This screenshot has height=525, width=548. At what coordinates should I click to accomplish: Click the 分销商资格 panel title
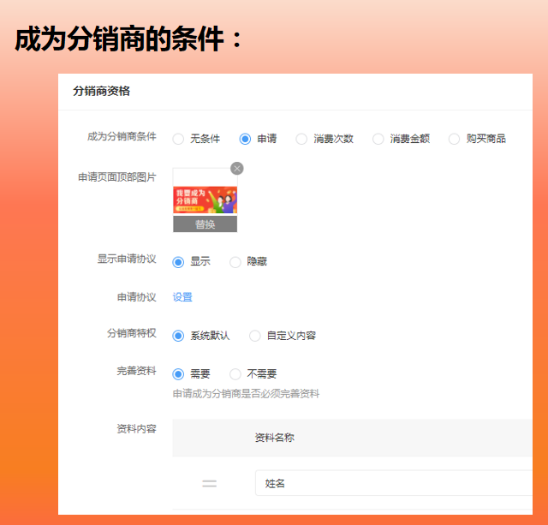click(102, 91)
